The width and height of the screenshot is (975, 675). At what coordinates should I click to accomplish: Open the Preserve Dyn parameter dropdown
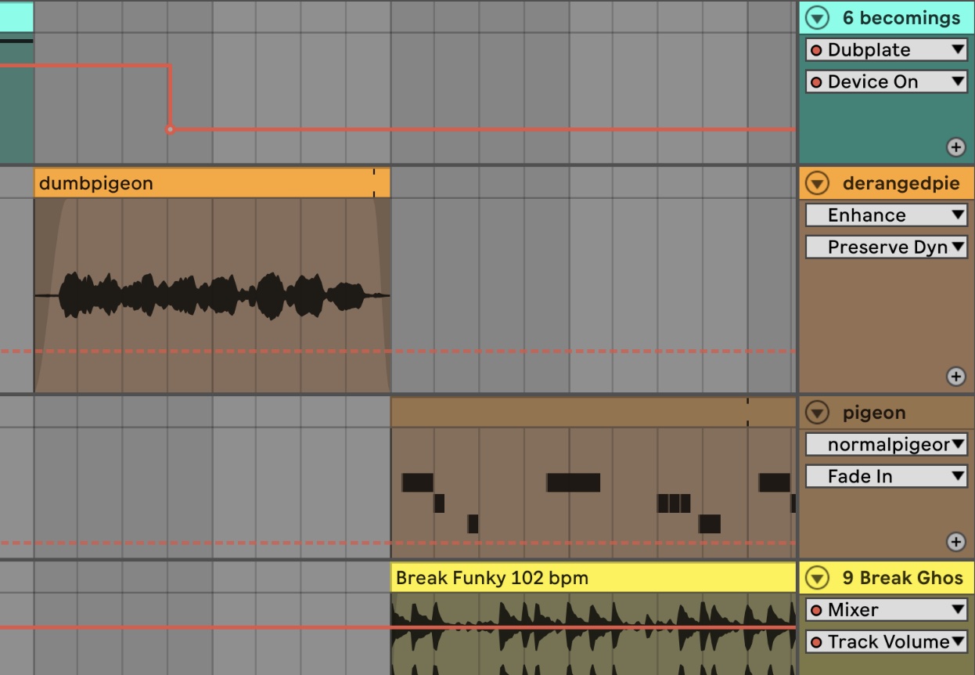tap(887, 247)
